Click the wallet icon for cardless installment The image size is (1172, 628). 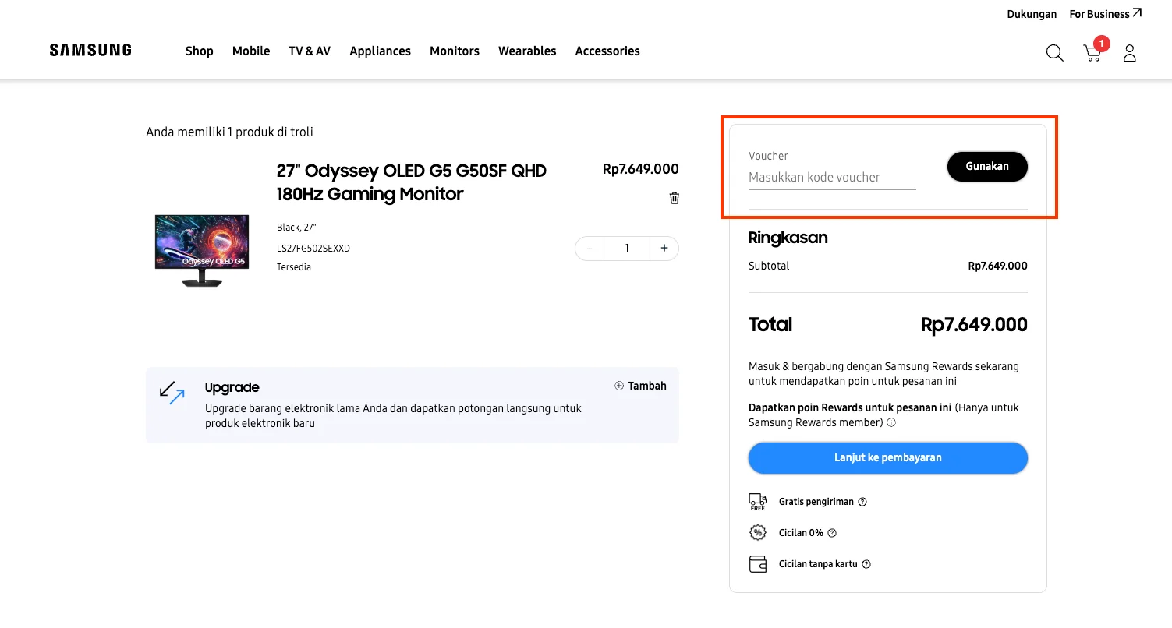757,564
